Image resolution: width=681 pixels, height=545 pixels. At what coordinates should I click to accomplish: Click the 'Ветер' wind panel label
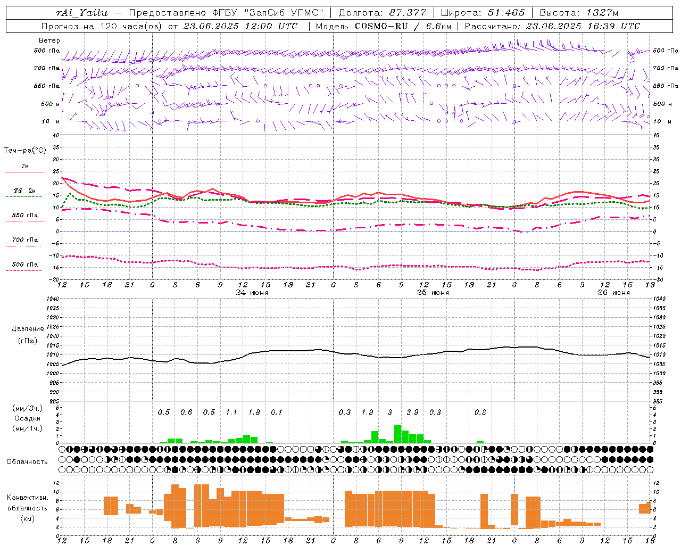point(49,40)
